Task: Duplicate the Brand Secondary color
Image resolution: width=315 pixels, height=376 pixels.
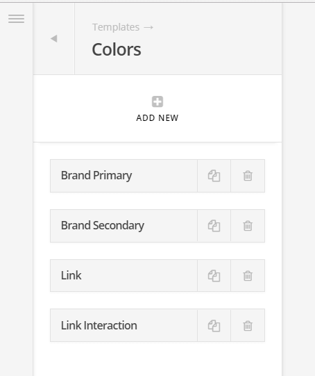Action: [214, 226]
